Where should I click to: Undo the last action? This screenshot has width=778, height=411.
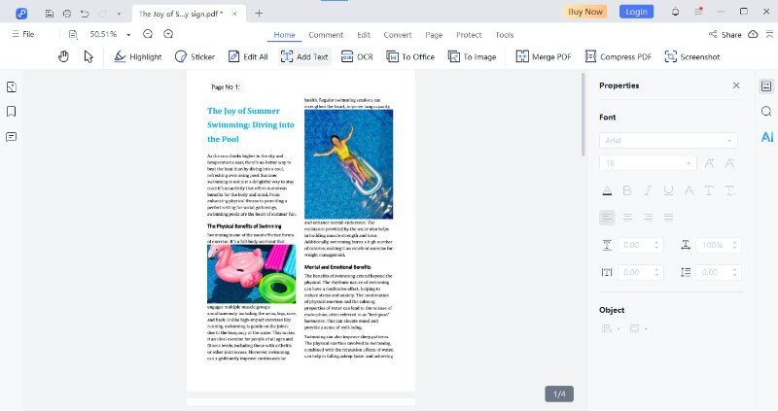pyautogui.click(x=85, y=14)
